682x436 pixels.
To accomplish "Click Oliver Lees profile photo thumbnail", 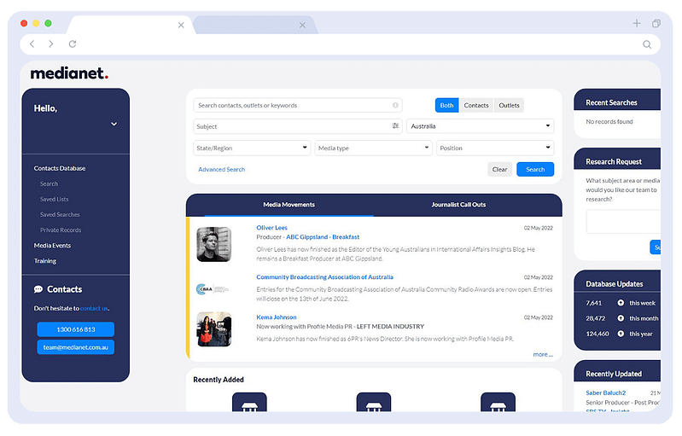I will [x=213, y=243].
